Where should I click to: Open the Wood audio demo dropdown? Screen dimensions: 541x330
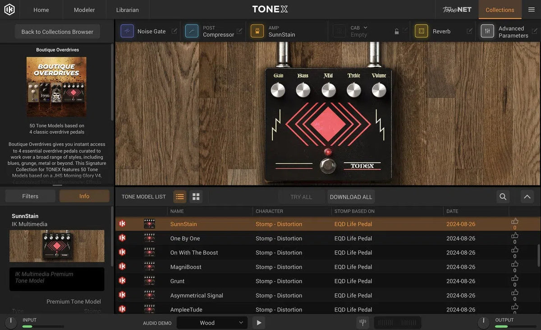coord(212,322)
